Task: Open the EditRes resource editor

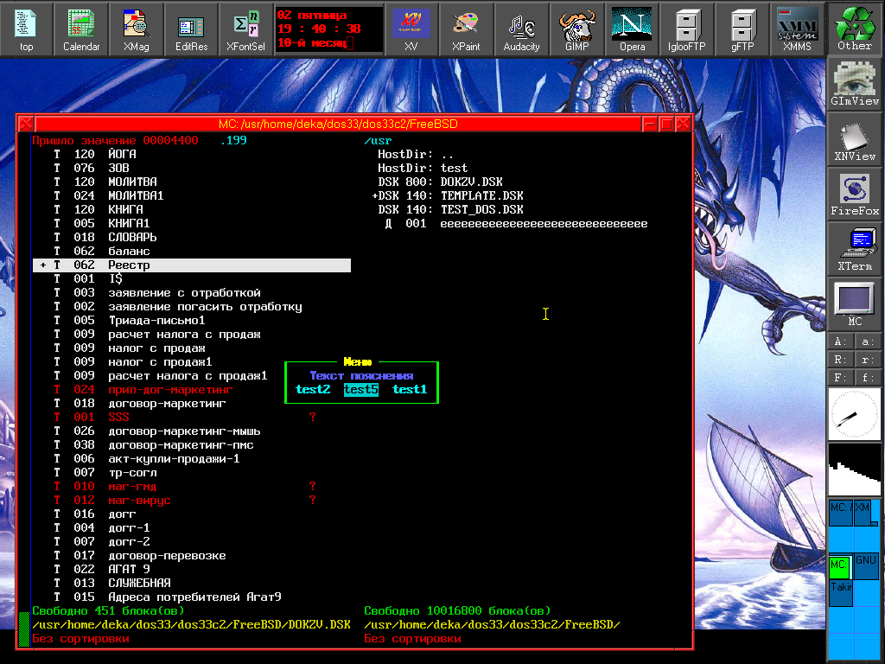Action: point(191,29)
